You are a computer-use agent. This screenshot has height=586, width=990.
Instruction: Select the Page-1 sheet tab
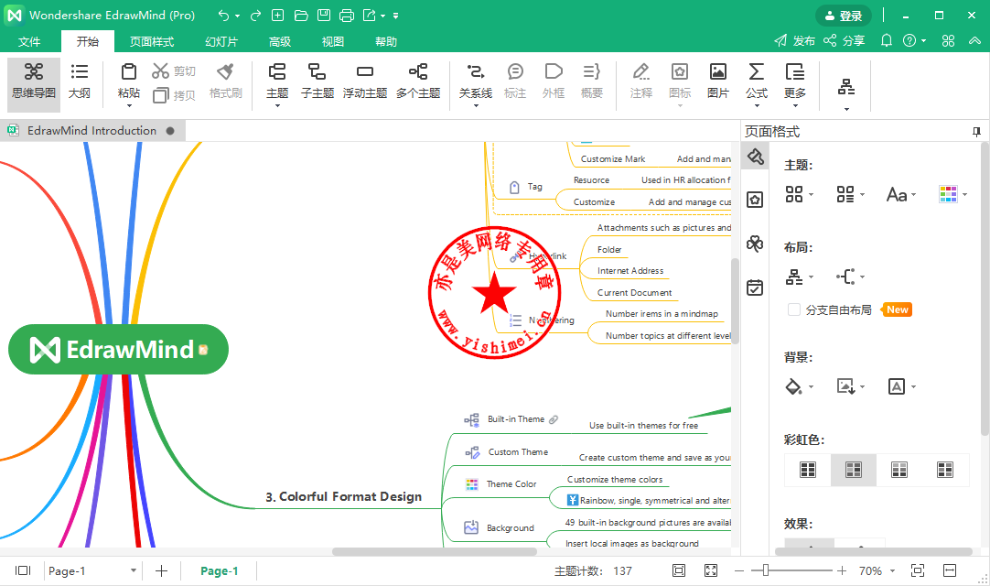[219, 570]
